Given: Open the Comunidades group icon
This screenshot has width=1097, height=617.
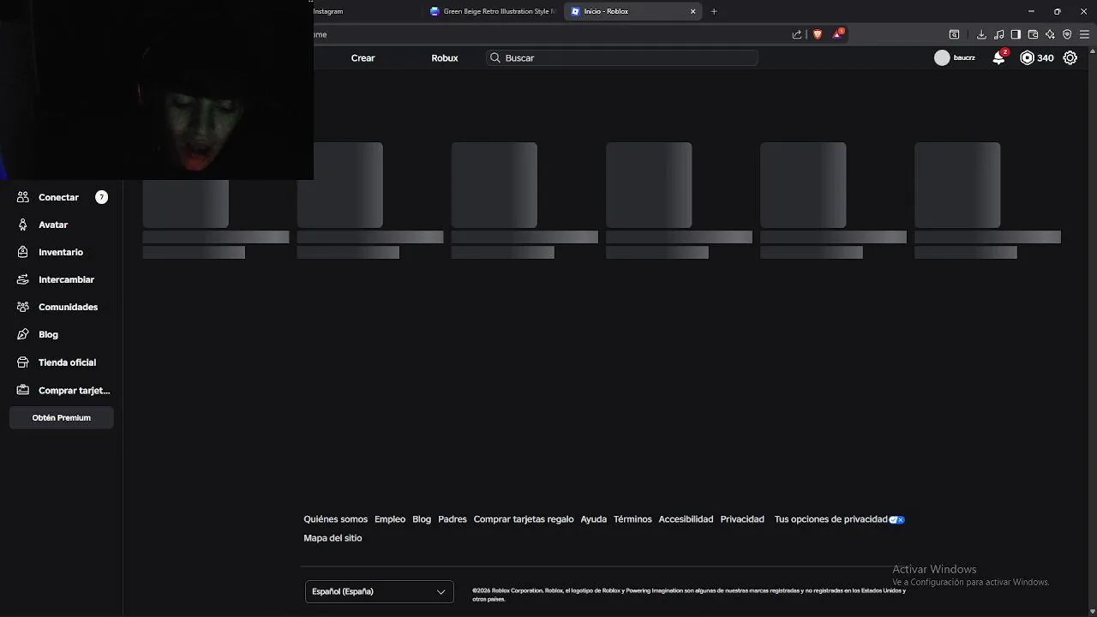Looking at the screenshot, I should pyautogui.click(x=23, y=307).
